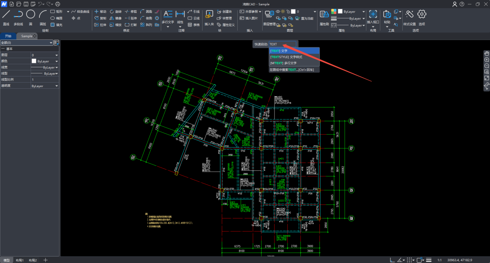This screenshot has width=490, height=263.
Task: Toggle ortho mode in status bar
Action: point(392,260)
